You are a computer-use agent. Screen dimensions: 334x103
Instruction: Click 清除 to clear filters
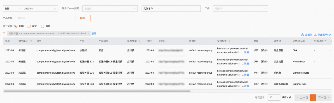tap(94, 34)
